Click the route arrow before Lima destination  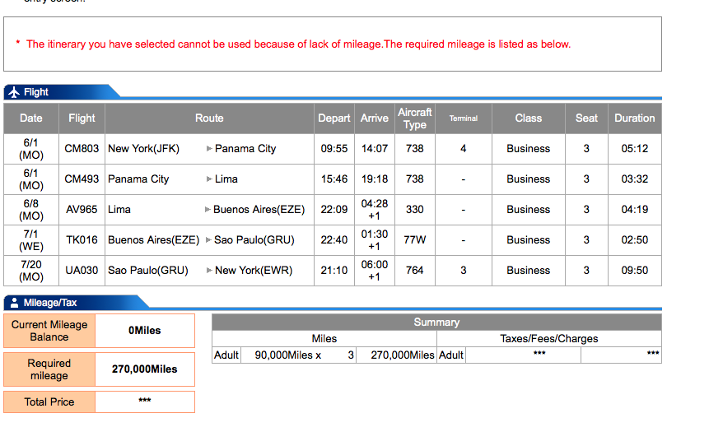pos(209,179)
